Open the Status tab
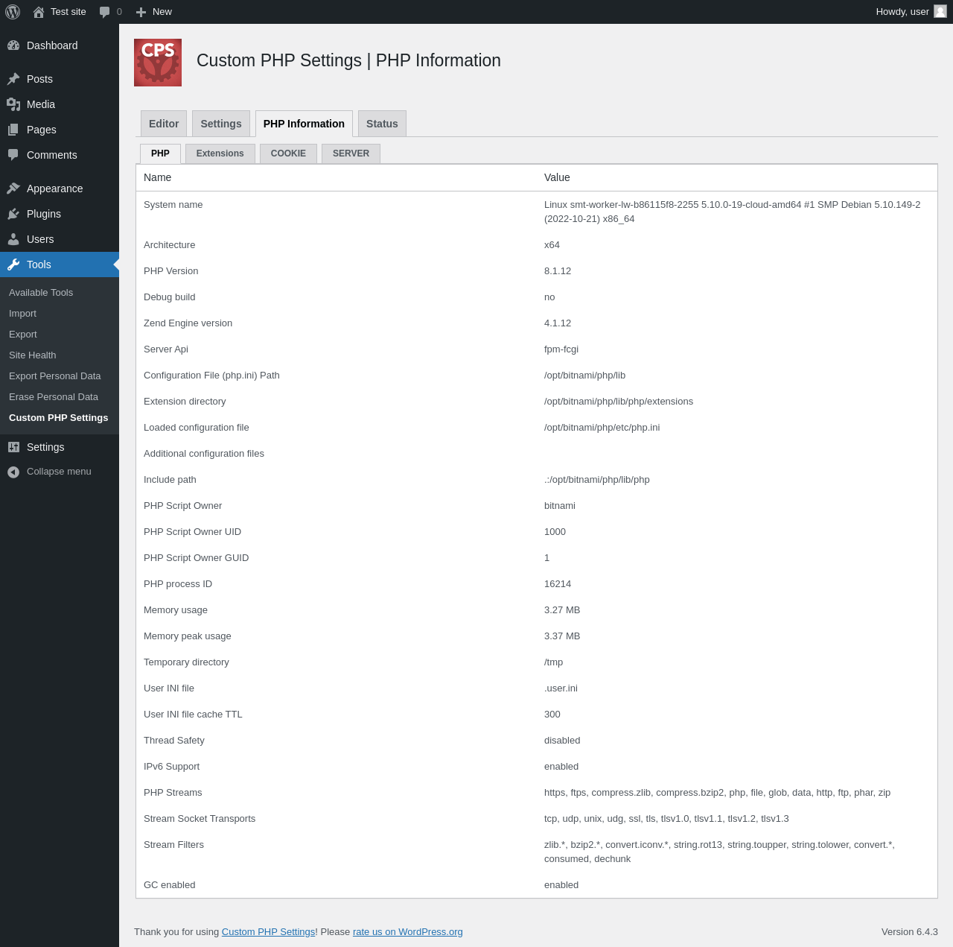 382,124
